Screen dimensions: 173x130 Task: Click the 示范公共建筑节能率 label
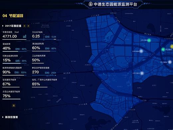pos(11,92)
